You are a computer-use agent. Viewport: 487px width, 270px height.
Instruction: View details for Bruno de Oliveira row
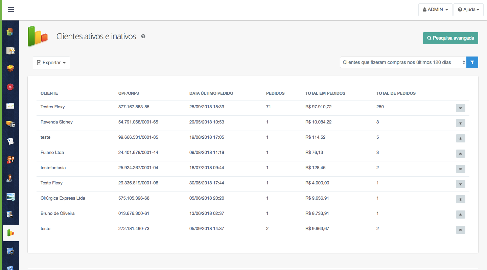pos(460,215)
